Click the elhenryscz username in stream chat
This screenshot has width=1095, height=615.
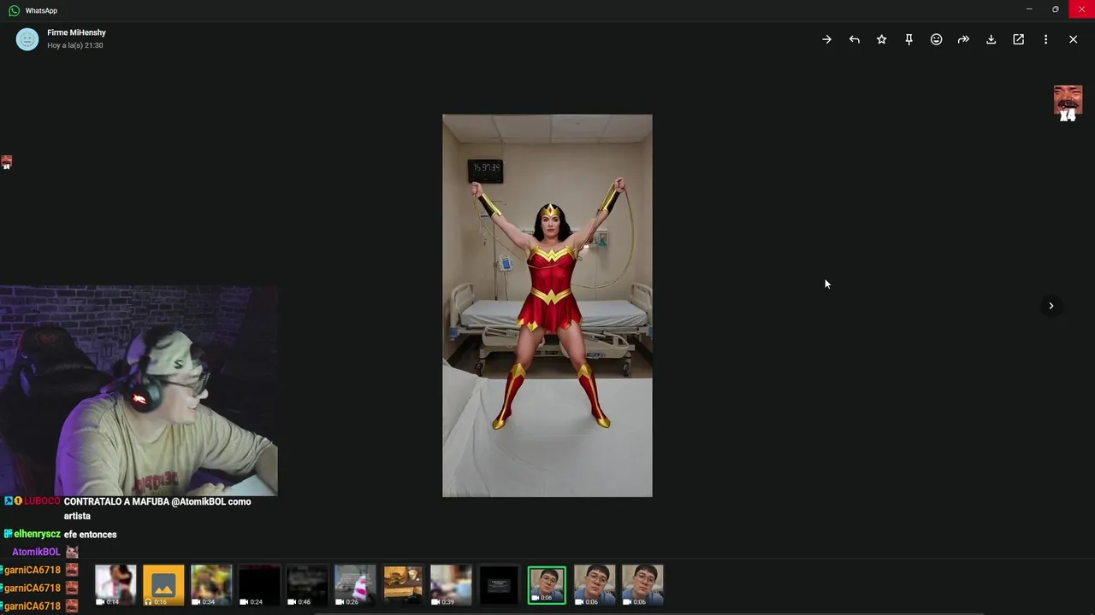(37, 534)
